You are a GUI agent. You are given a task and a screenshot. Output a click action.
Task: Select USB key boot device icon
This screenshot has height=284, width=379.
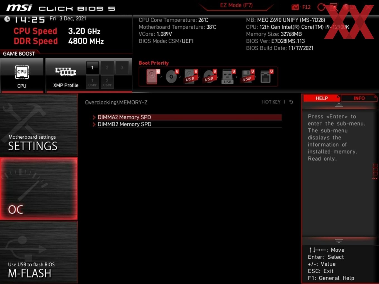[x=228, y=77]
